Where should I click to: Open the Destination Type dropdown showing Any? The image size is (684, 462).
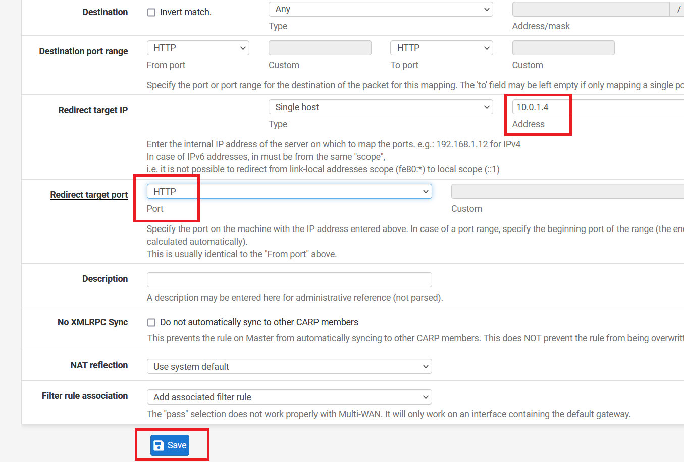pos(381,9)
